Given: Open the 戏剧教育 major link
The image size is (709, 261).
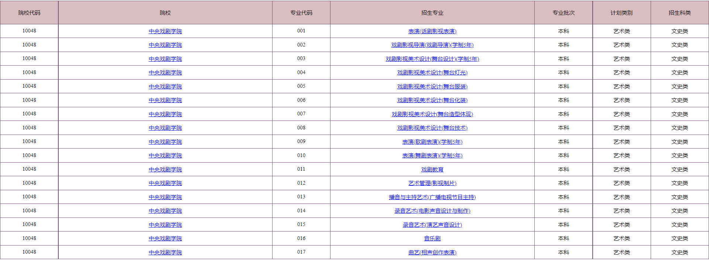Looking at the screenshot, I should (x=432, y=170).
